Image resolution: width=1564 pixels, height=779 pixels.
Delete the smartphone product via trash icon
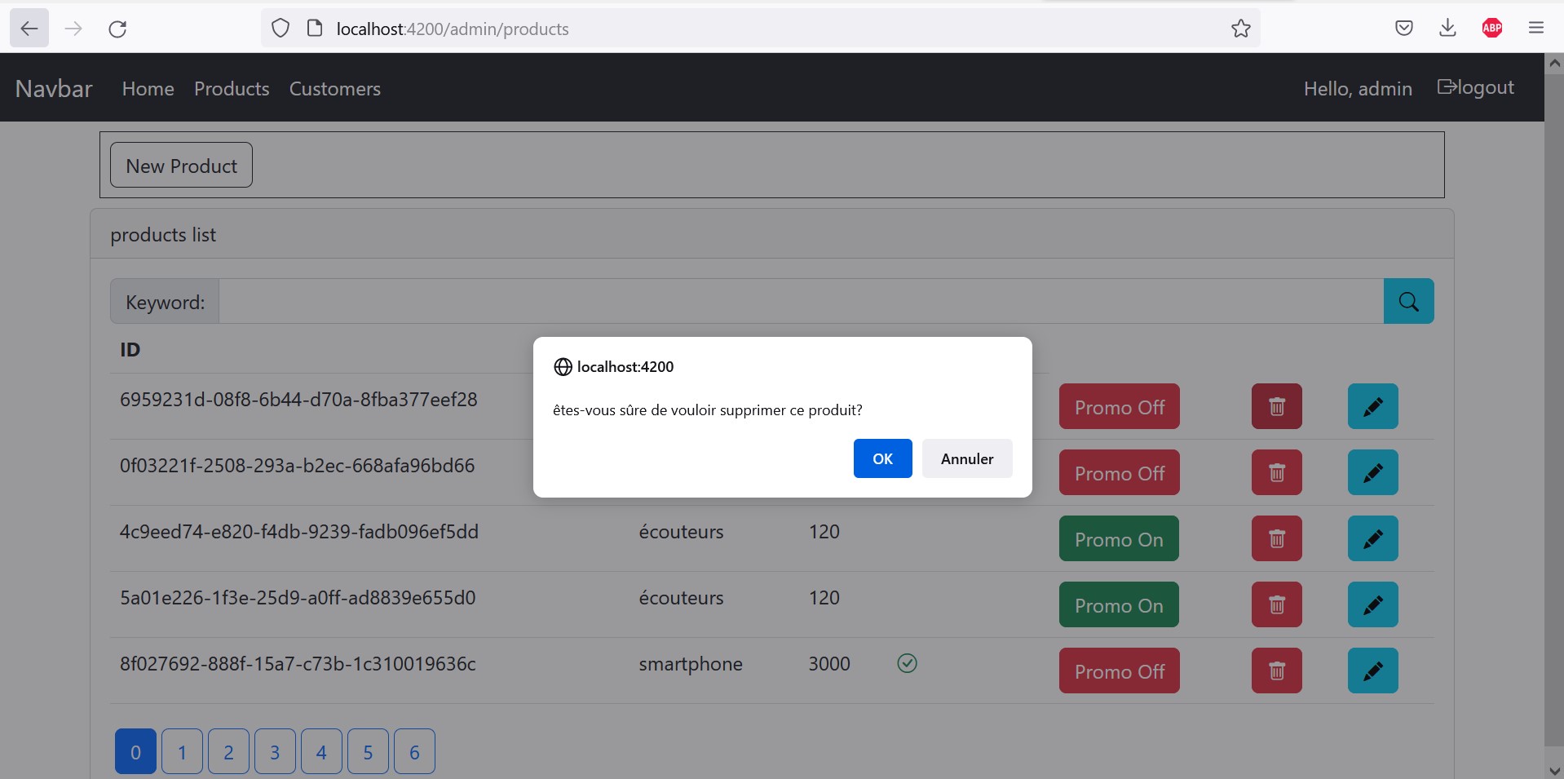(1275, 671)
